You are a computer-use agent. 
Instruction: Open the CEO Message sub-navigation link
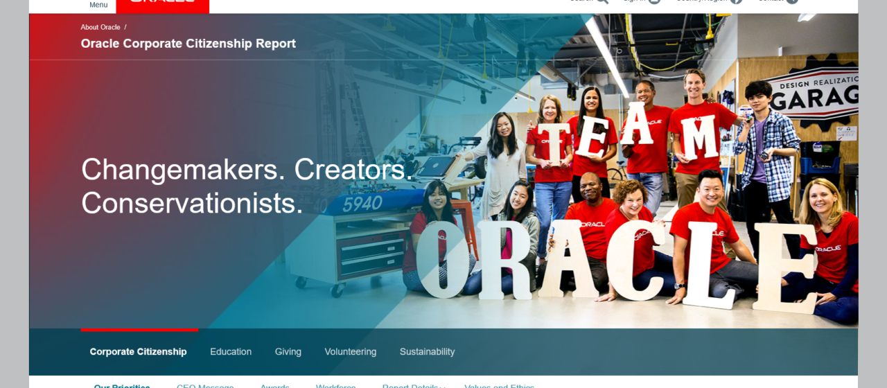205,385
